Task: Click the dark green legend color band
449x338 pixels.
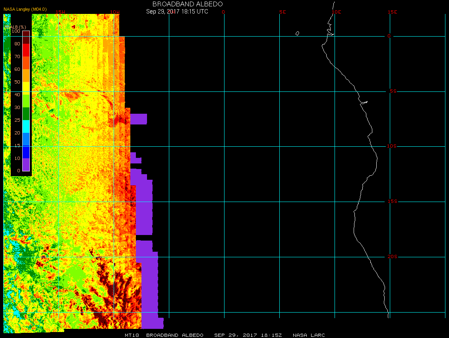Action: [26, 114]
